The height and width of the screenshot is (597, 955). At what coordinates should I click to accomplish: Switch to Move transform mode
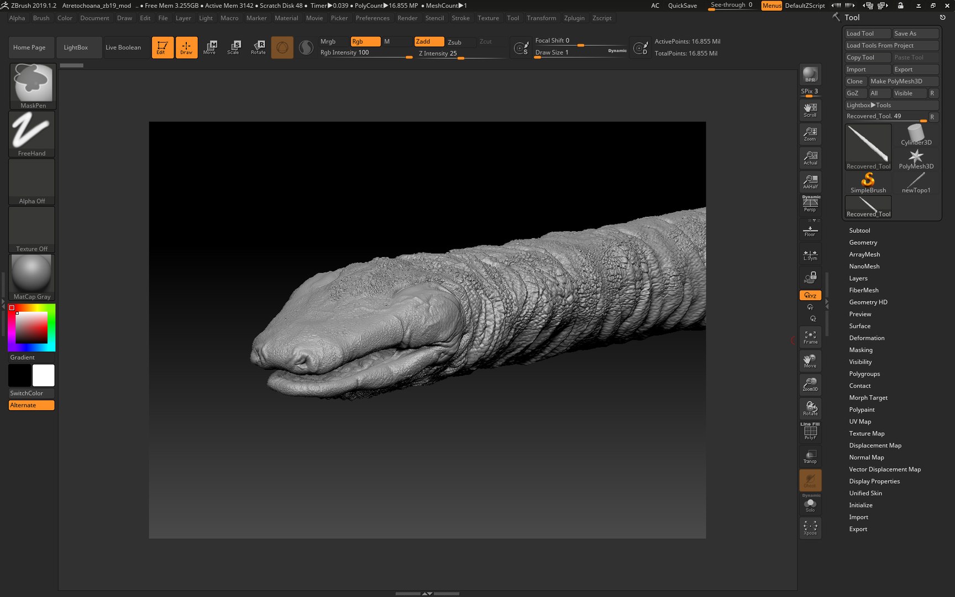210,48
